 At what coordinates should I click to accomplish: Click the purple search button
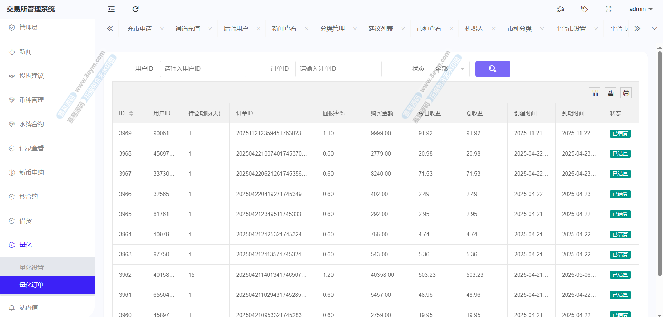(492, 69)
